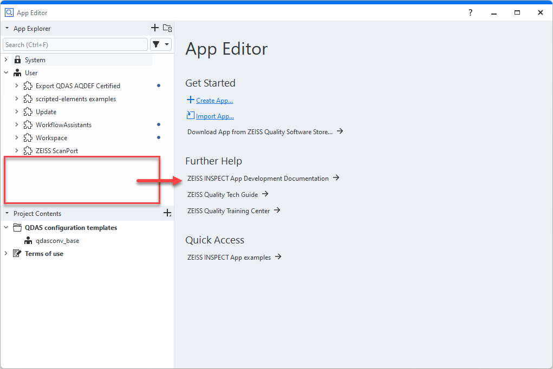The height and width of the screenshot is (369, 553).
Task: Select scripted-elements examples in the tree
Action: tap(76, 99)
